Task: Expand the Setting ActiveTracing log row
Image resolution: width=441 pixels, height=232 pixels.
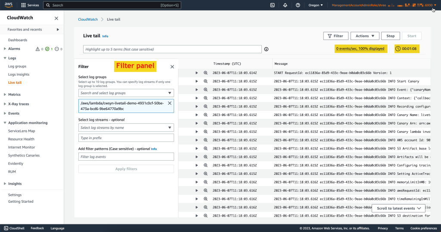Action: [x=196, y=174]
